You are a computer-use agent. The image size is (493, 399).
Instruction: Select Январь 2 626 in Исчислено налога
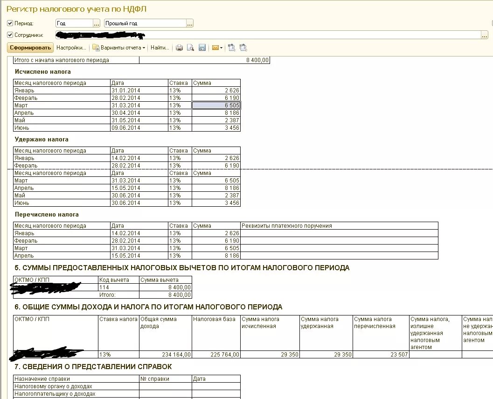click(x=216, y=91)
